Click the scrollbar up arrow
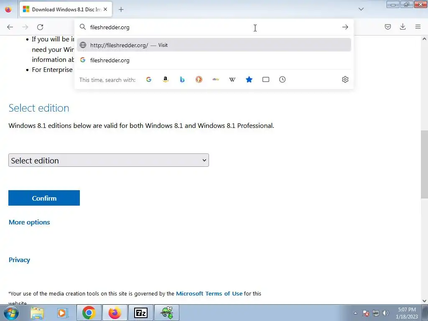 tap(424, 39)
